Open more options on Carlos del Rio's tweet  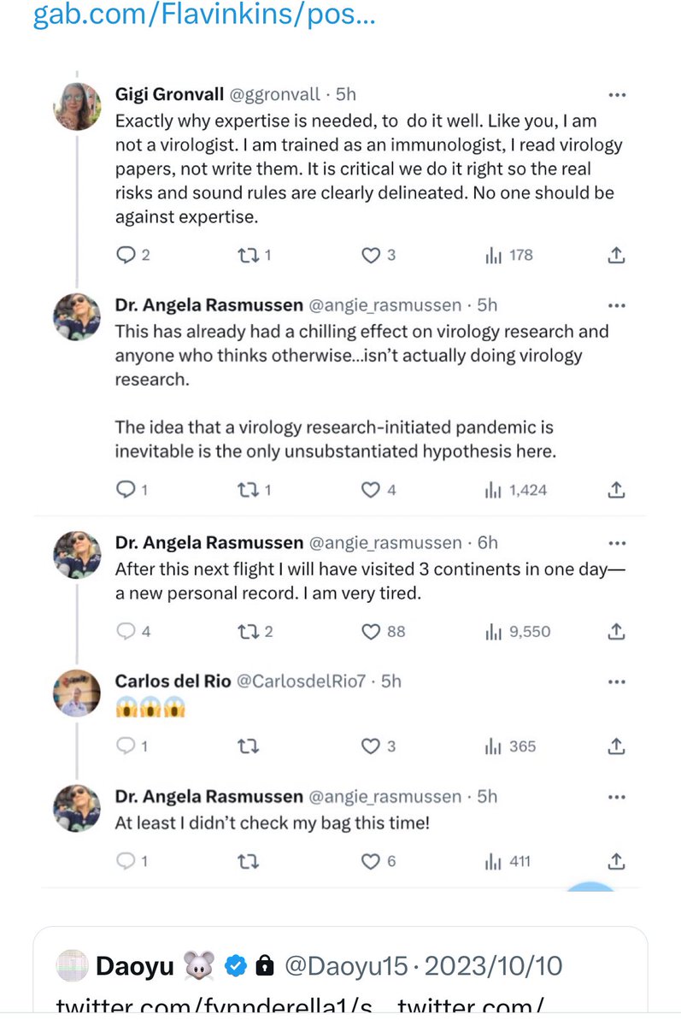(x=615, y=681)
